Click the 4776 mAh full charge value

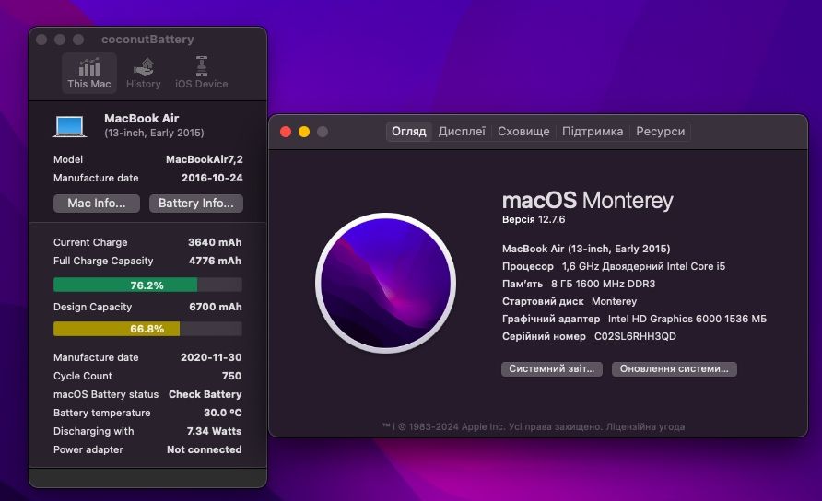[215, 261]
